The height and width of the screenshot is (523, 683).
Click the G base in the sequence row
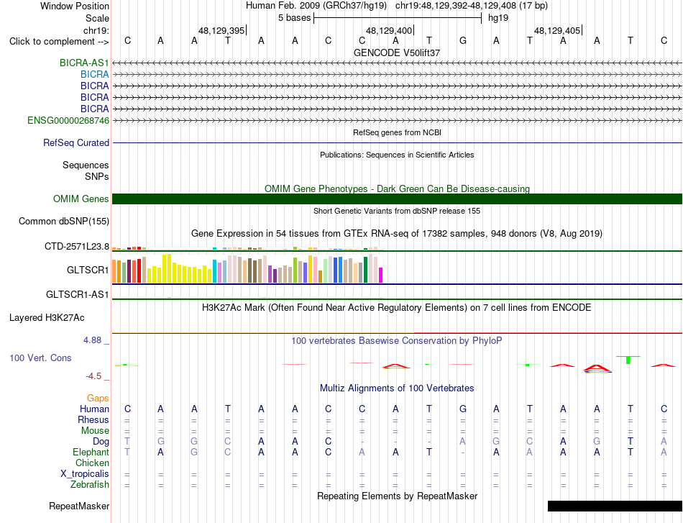click(462, 41)
